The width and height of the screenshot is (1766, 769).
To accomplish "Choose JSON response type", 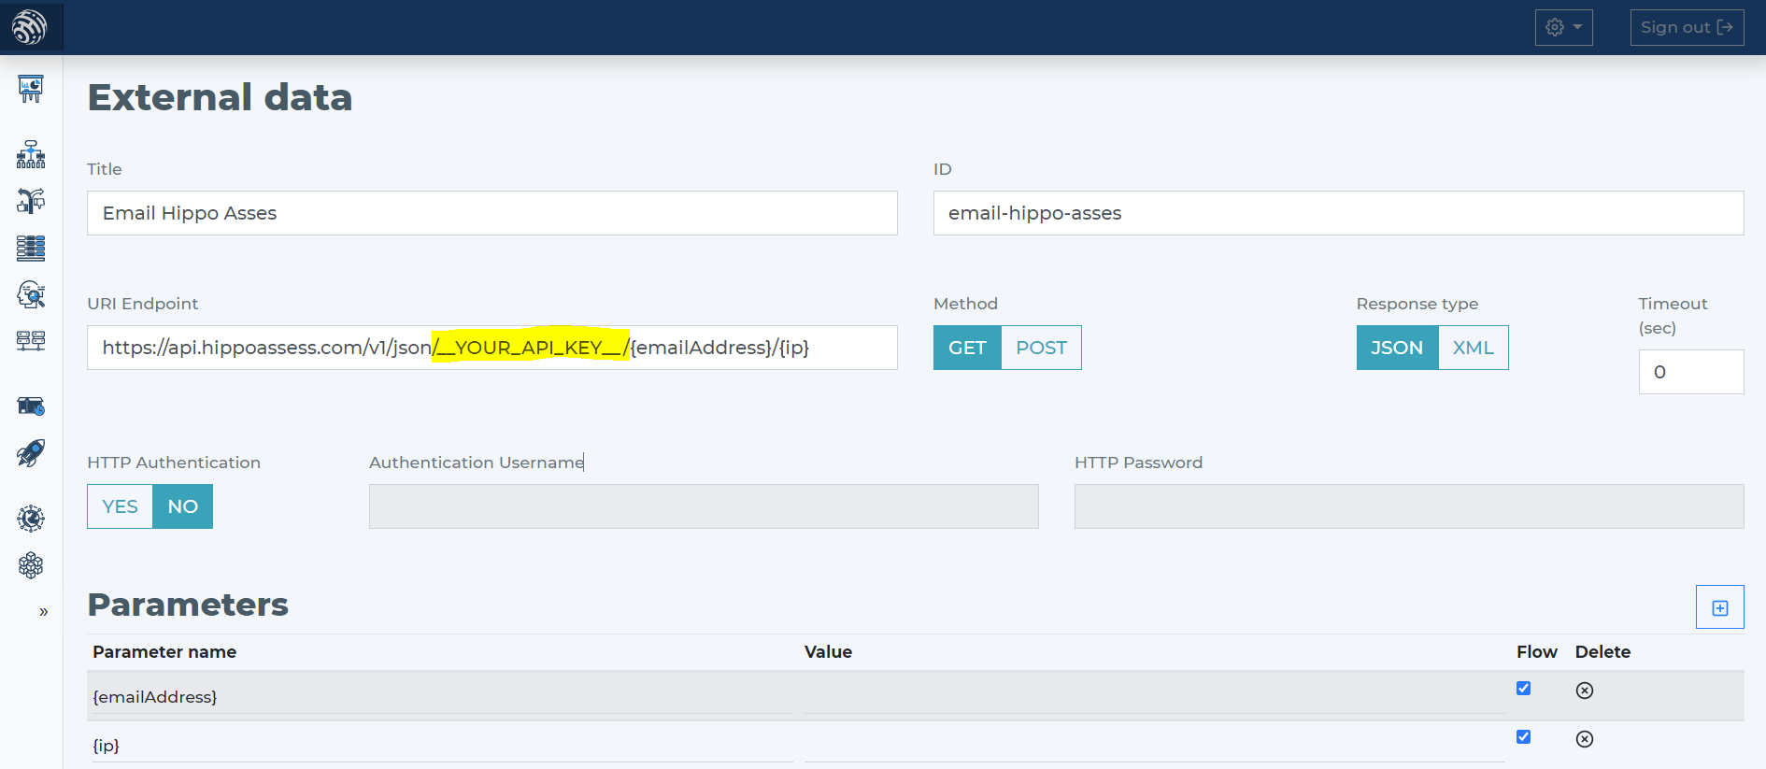I will click(x=1397, y=348).
